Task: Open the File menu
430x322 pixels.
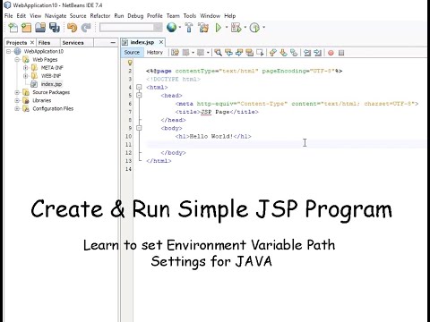Action: point(9,16)
